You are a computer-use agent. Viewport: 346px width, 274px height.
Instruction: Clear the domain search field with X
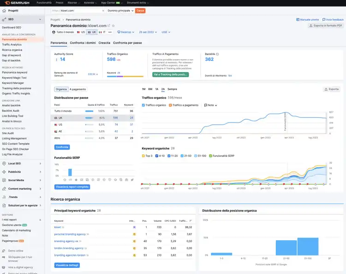click(x=103, y=11)
